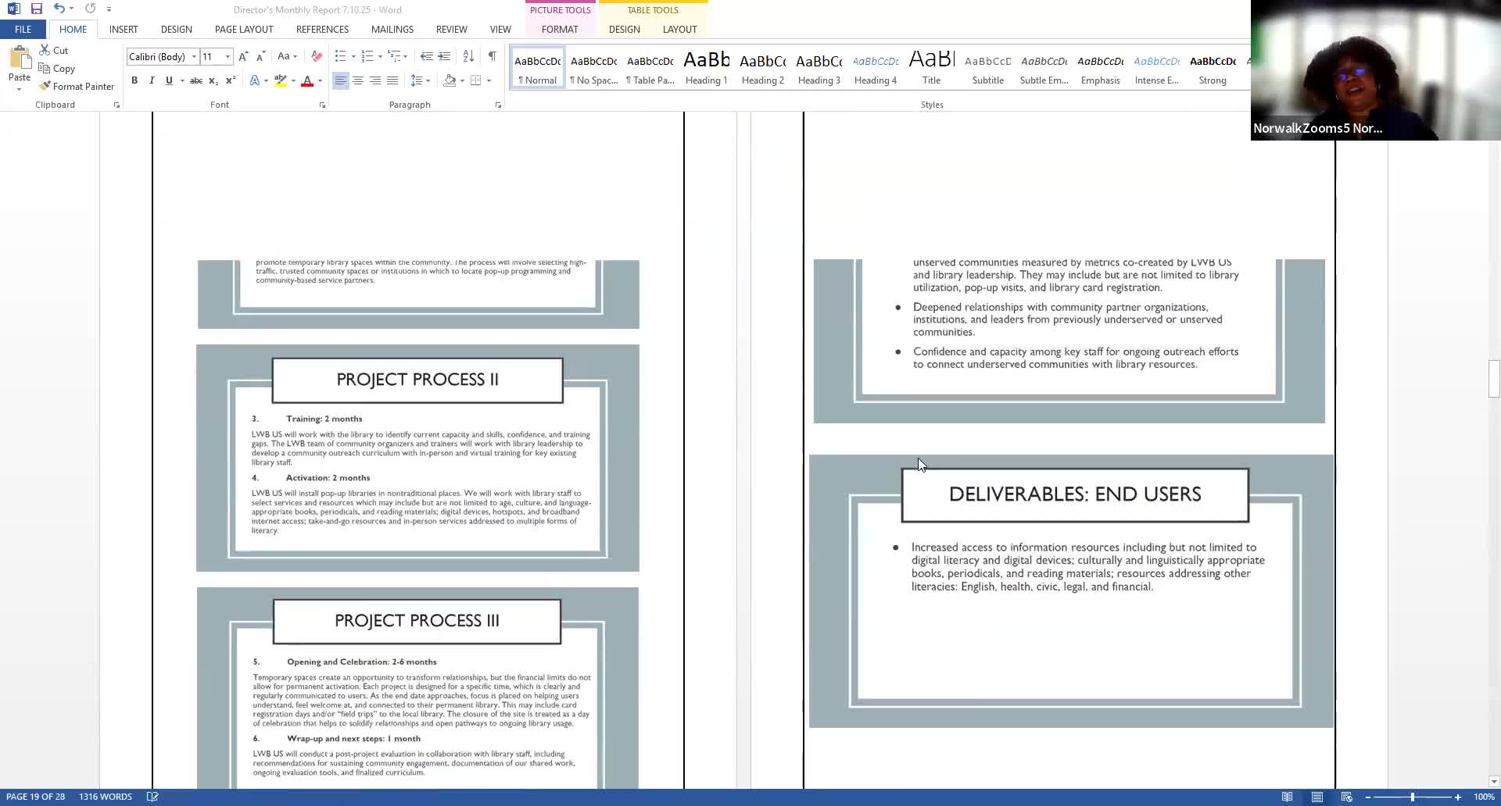The image size is (1501, 806).
Task: Toggle Show/Hide paragraph marks
Action: pyautogui.click(x=492, y=56)
